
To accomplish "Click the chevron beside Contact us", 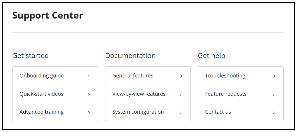I will click(274, 112).
